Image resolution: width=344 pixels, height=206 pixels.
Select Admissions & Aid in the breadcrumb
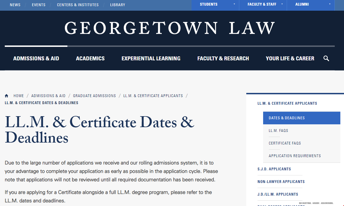pos(48,96)
